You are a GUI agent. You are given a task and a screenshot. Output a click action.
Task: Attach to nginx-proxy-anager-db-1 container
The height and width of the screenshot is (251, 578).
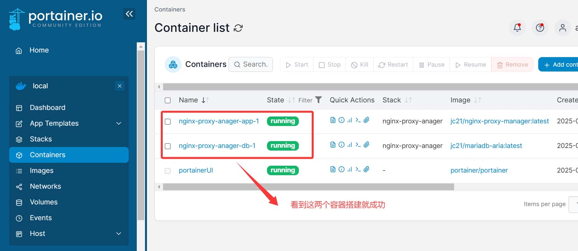click(x=367, y=145)
